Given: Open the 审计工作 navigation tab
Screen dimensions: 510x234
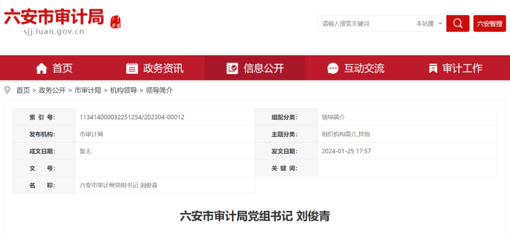Looking at the screenshot, I should pyautogui.click(x=462, y=68).
